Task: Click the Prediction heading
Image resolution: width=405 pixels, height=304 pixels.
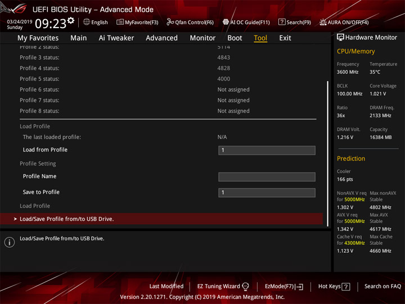Action: coord(351,158)
